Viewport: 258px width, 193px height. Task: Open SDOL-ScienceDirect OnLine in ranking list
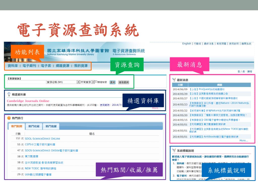tap(42, 139)
